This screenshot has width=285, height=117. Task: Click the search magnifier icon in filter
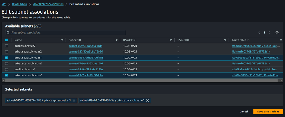(x=8, y=33)
